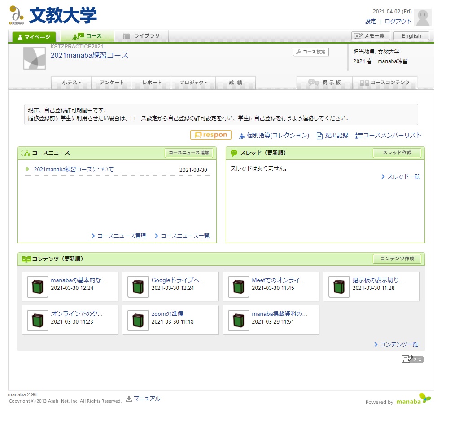The width and height of the screenshot is (450, 425).
Task: Launch the respon button
Action: pos(211,135)
